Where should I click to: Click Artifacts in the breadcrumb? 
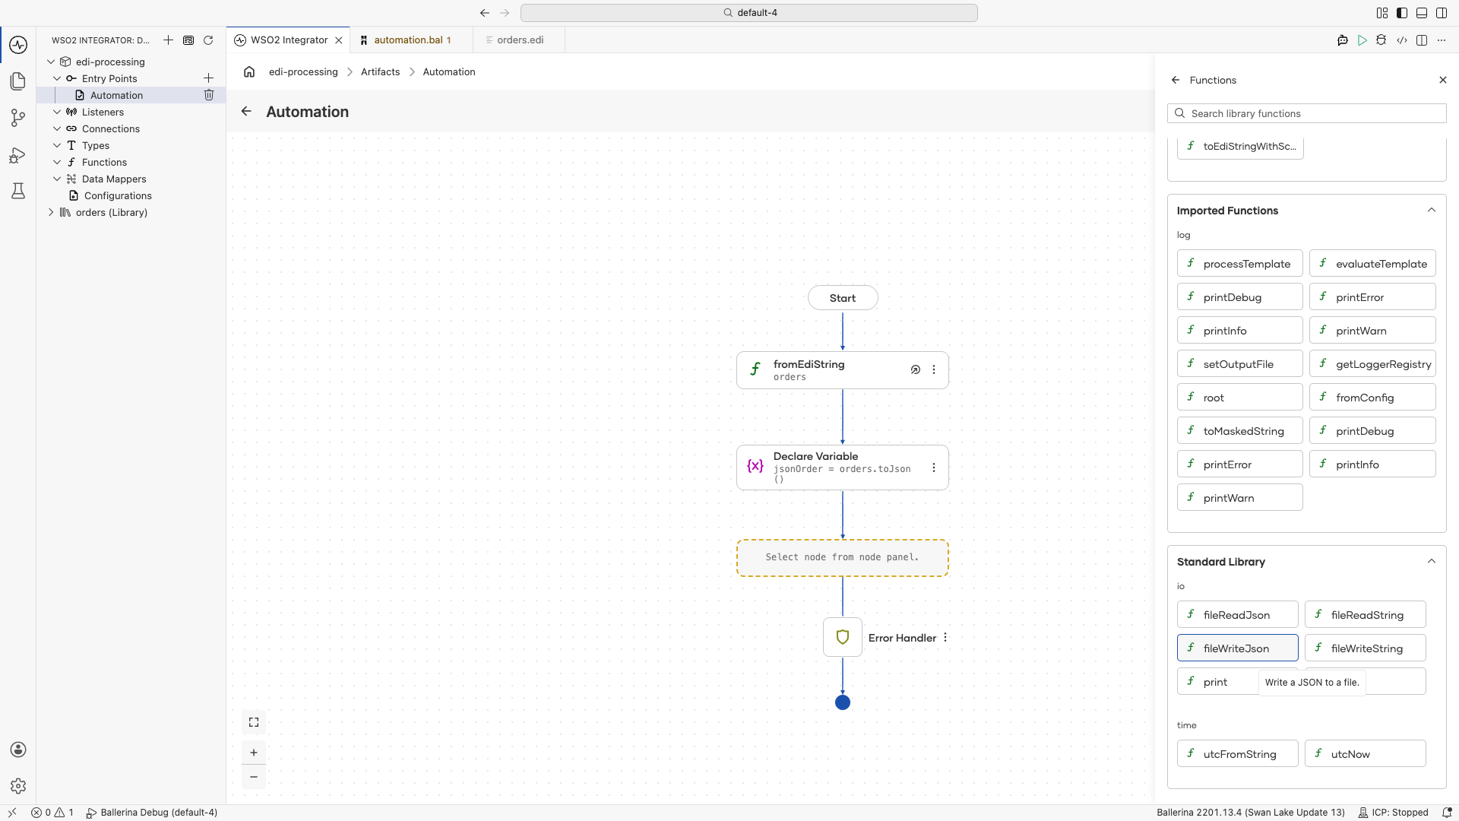coord(380,72)
